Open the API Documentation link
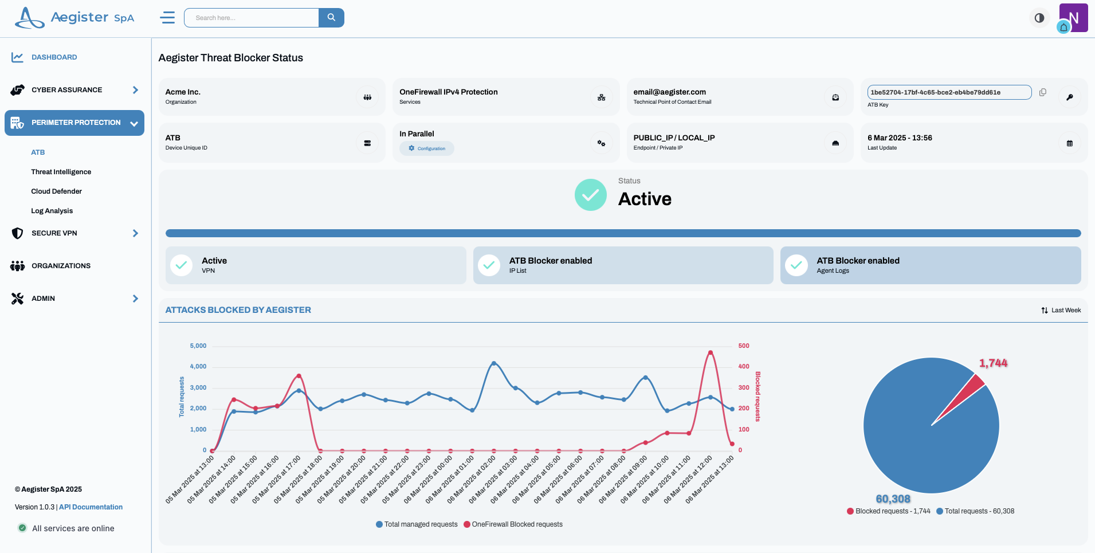Image resolution: width=1095 pixels, height=553 pixels. tap(90, 507)
